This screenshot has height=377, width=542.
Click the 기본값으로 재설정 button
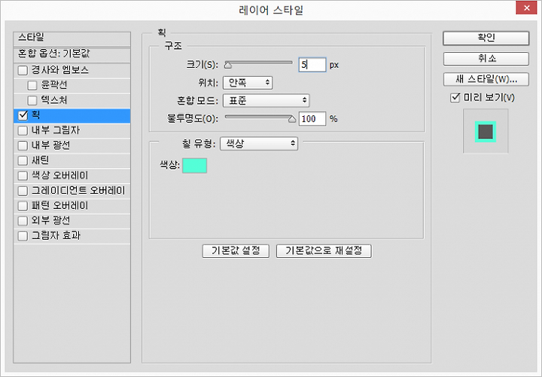(324, 251)
